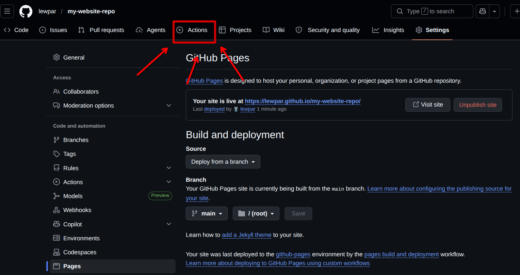The image size is (520, 275).
Task: Open the Copilot chat icon in header
Action: point(482,11)
